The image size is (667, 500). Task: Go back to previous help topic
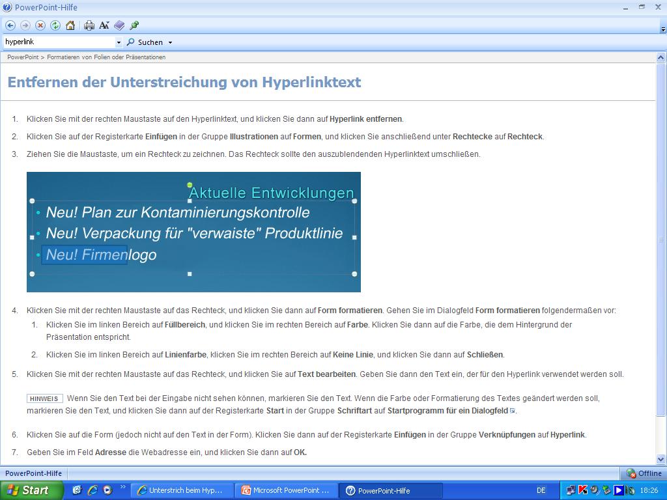(x=10, y=25)
